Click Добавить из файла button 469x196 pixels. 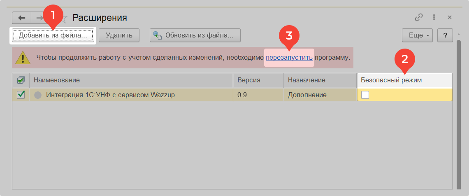(x=53, y=35)
